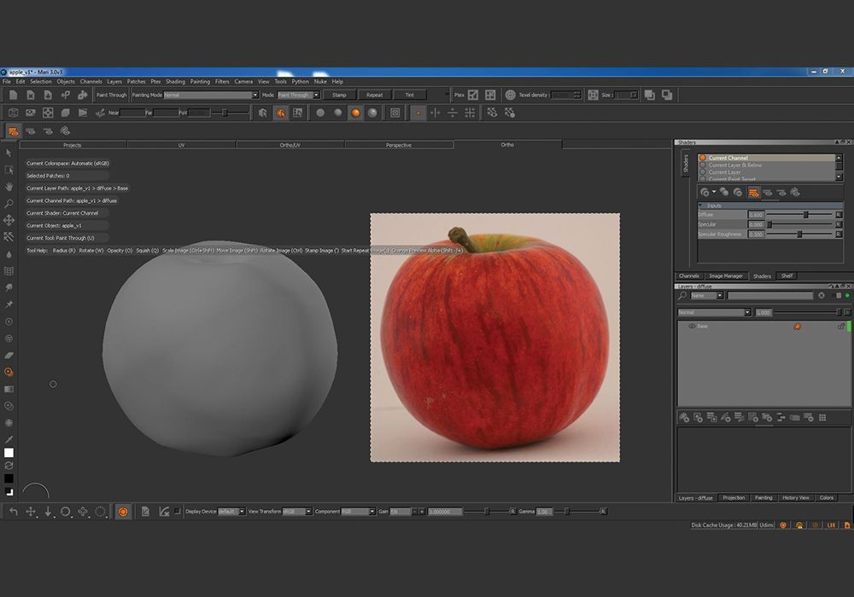Open the blend mode dropdown in Layers panel
This screenshot has height=597, width=854.
(748, 312)
